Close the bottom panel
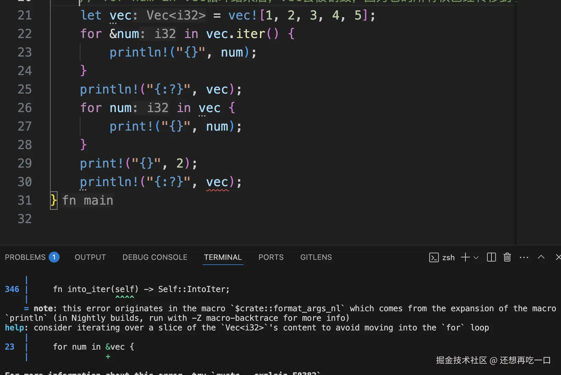The height and width of the screenshot is (375, 561). (558, 257)
